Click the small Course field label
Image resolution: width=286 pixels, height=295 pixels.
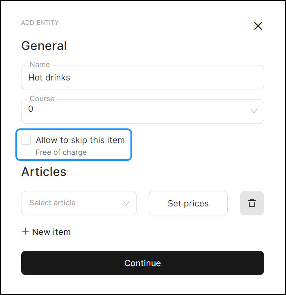(x=42, y=99)
